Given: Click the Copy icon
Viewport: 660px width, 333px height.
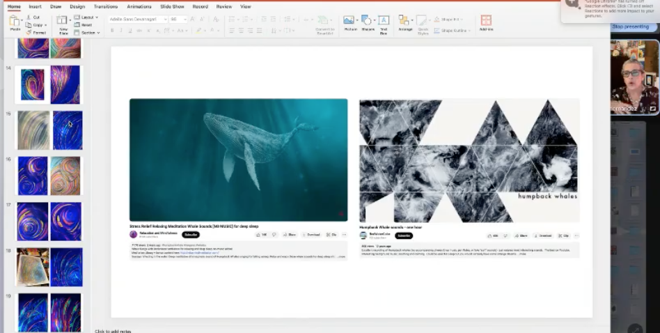Looking at the screenshot, I should [29, 25].
